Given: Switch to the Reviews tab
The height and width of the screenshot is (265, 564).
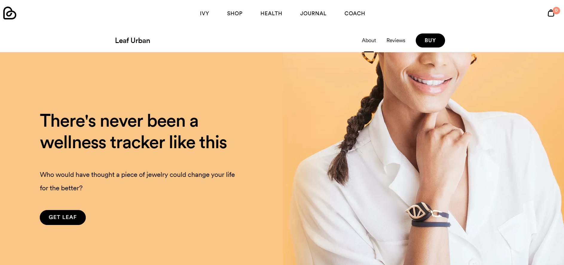Looking at the screenshot, I should pyautogui.click(x=396, y=40).
